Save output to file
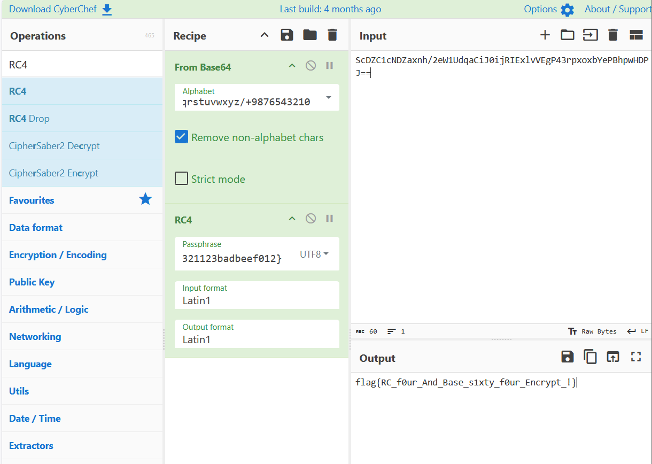652x464 pixels. tap(568, 357)
